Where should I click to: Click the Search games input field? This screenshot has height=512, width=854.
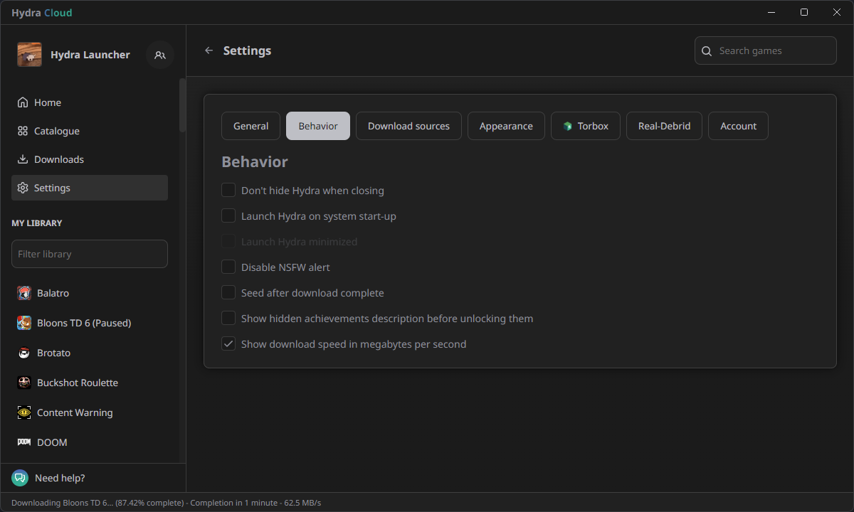pos(774,50)
